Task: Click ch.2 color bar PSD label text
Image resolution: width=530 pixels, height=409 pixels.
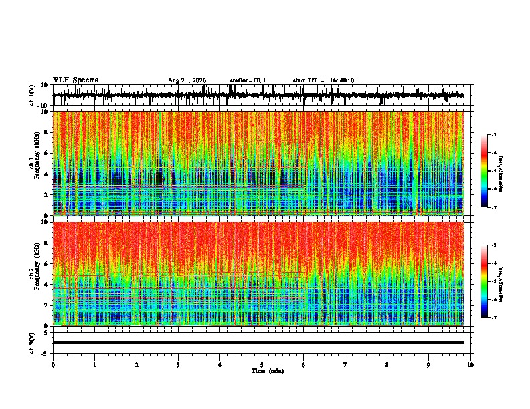Action: click(501, 284)
